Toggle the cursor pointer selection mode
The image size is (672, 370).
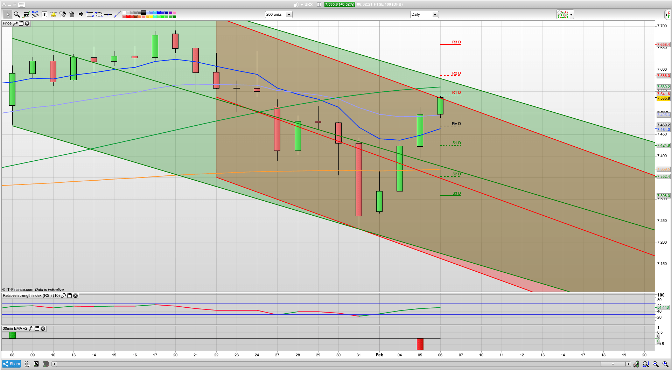click(x=7, y=14)
